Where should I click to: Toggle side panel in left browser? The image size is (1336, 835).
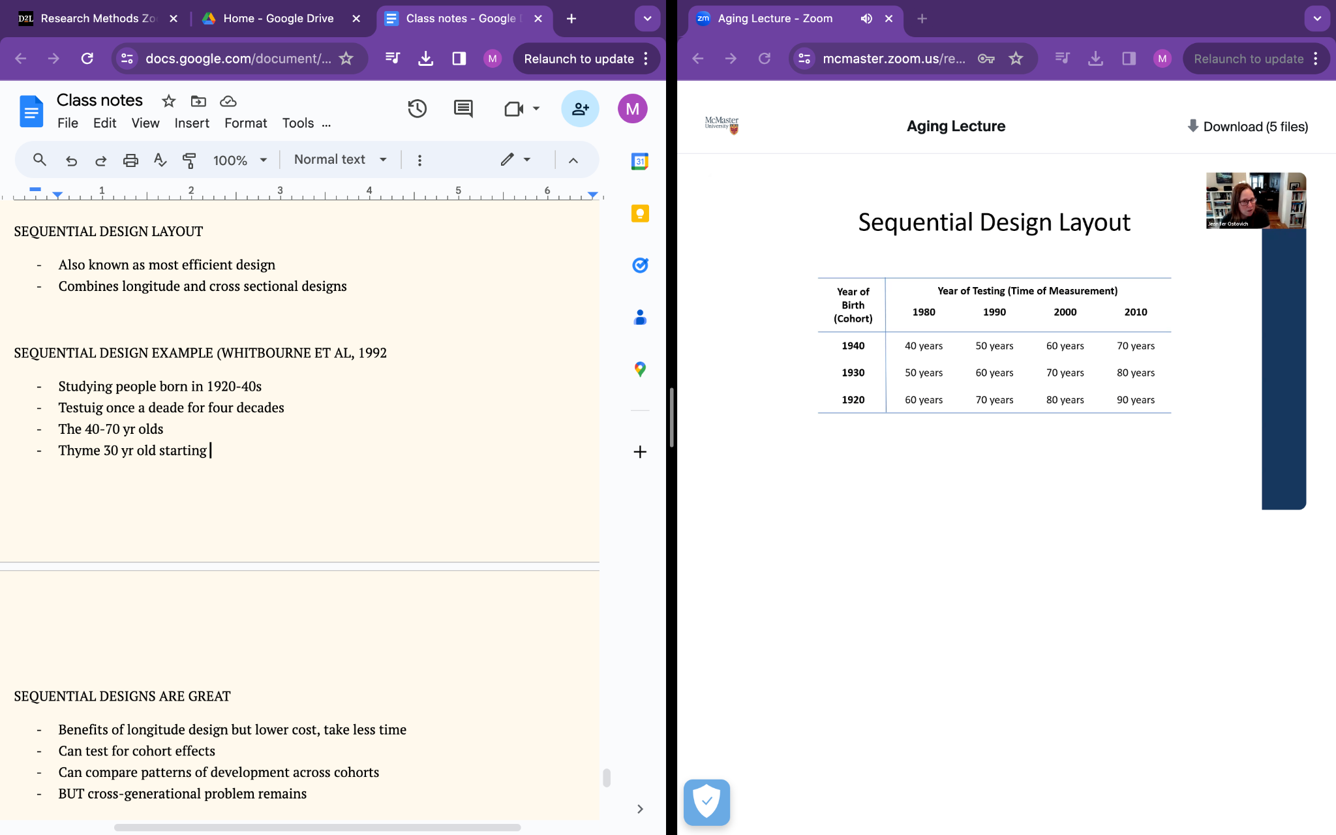[x=459, y=59]
